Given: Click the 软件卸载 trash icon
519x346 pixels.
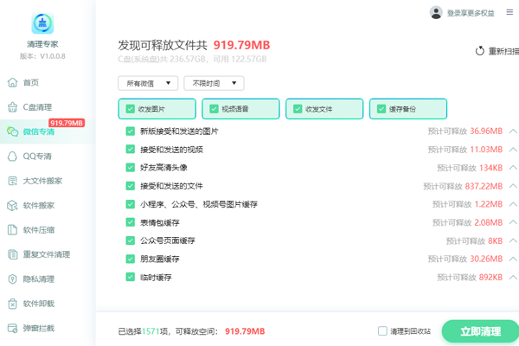Looking at the screenshot, I should coord(13,304).
